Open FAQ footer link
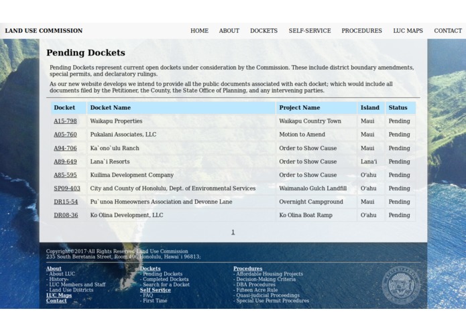Image resolution: width=466 pixels, height=331 pixels. [x=148, y=295]
